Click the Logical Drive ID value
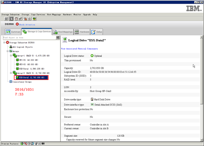The width and height of the screenshot is (204, 146). (x=113, y=72)
